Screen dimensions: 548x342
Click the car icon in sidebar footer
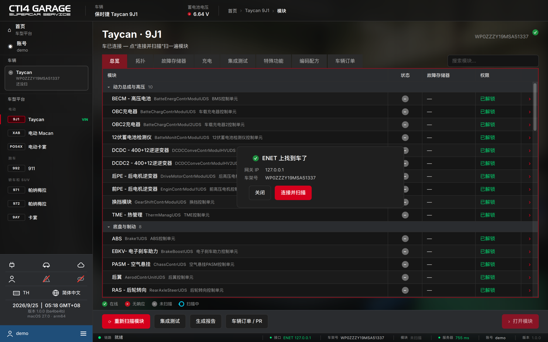click(x=46, y=265)
